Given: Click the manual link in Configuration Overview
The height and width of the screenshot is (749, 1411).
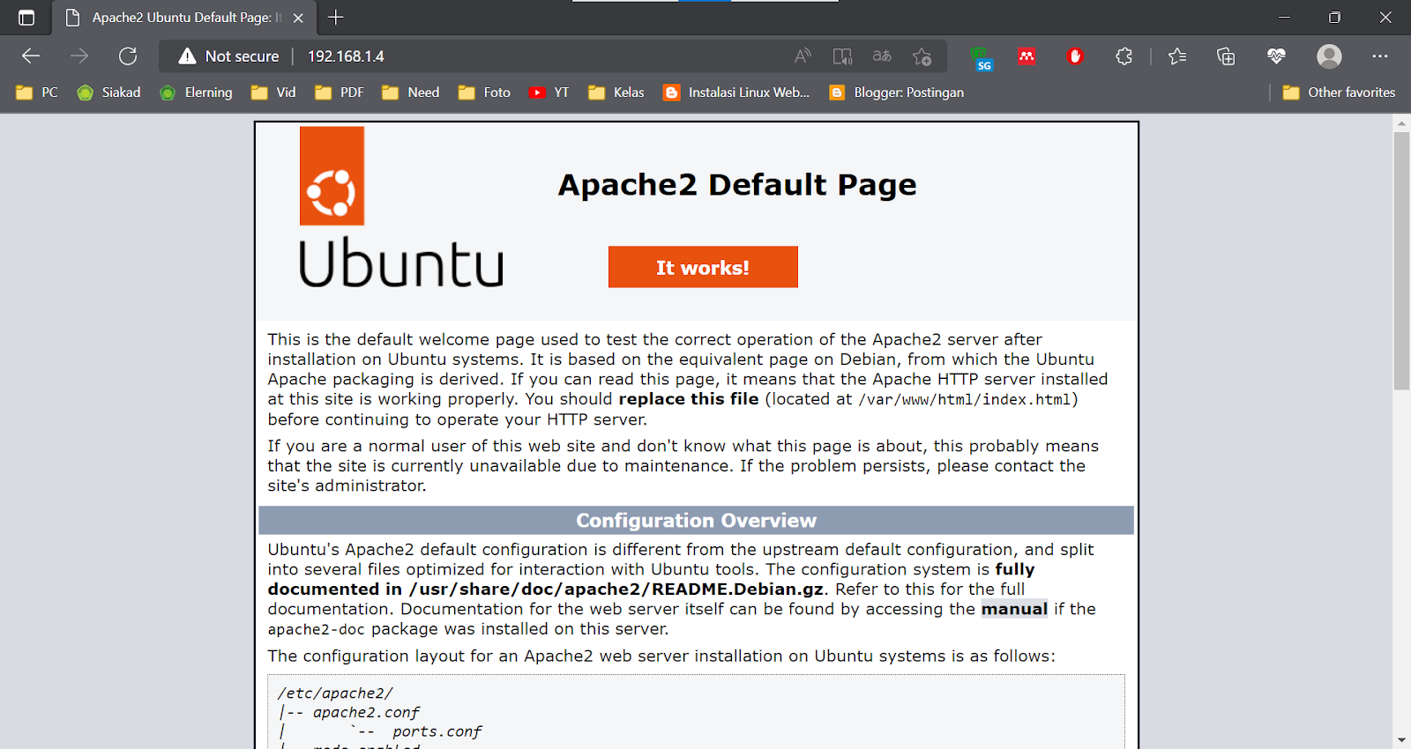Looking at the screenshot, I should pos(1014,609).
